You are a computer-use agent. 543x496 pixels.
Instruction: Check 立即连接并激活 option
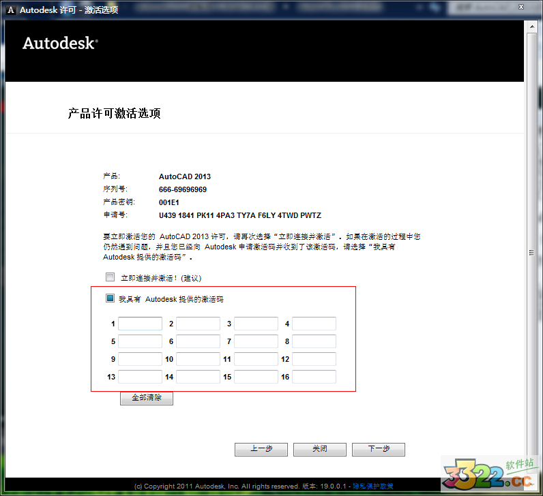point(110,277)
